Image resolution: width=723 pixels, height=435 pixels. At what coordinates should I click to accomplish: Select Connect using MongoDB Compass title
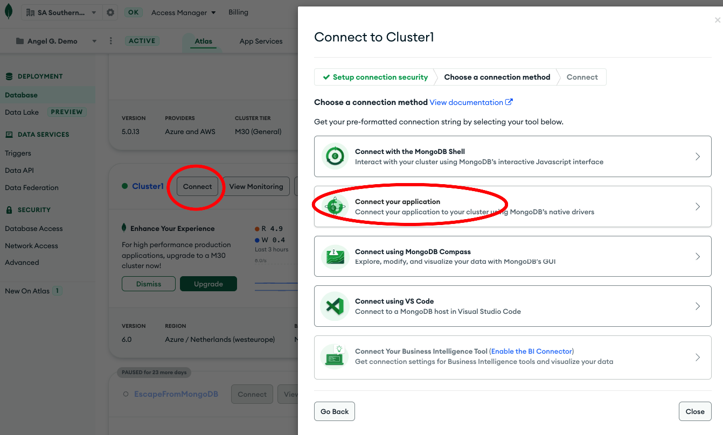point(413,252)
